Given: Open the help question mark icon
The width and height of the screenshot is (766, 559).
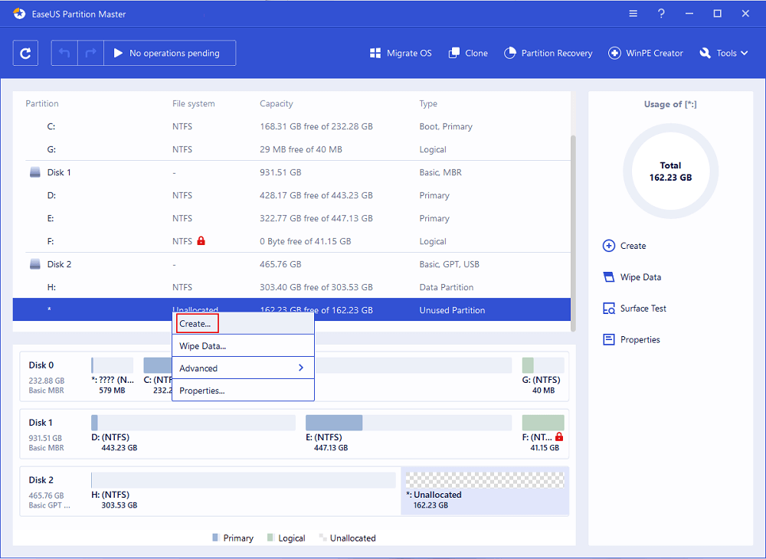Looking at the screenshot, I should pos(661,14).
